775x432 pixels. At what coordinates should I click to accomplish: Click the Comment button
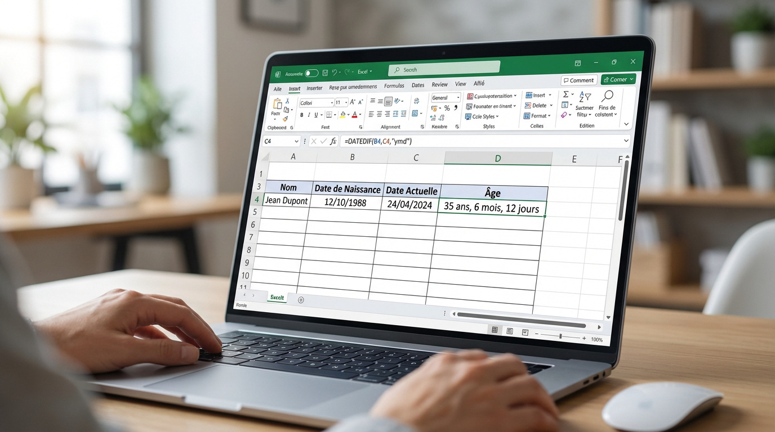pos(579,80)
